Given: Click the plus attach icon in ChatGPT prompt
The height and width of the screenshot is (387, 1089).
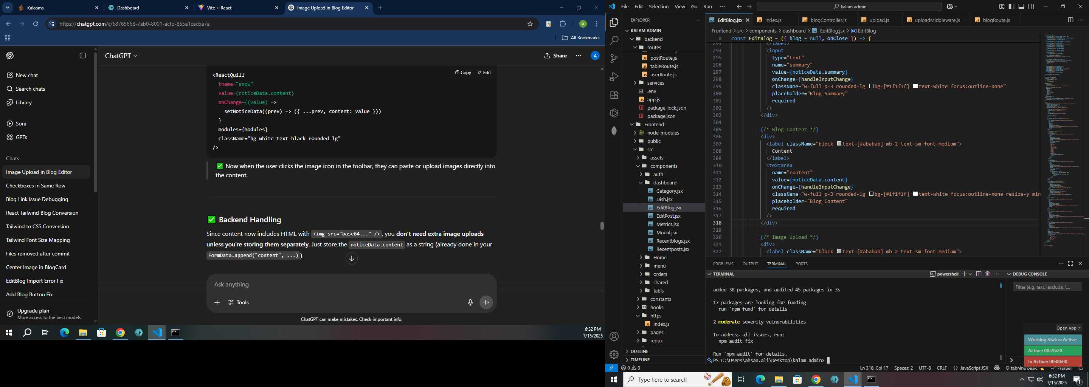Looking at the screenshot, I should click(217, 302).
